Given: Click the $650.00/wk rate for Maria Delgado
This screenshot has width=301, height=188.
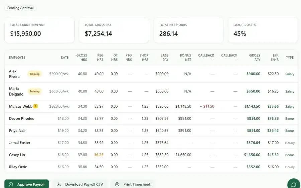Looking at the screenshot, I should pos(59,91).
